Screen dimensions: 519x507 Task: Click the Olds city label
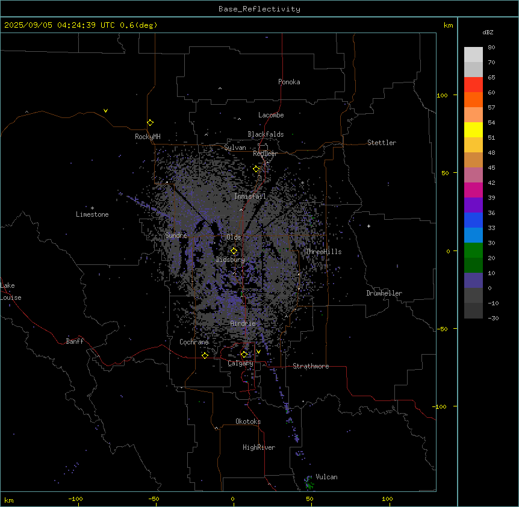[x=234, y=237]
